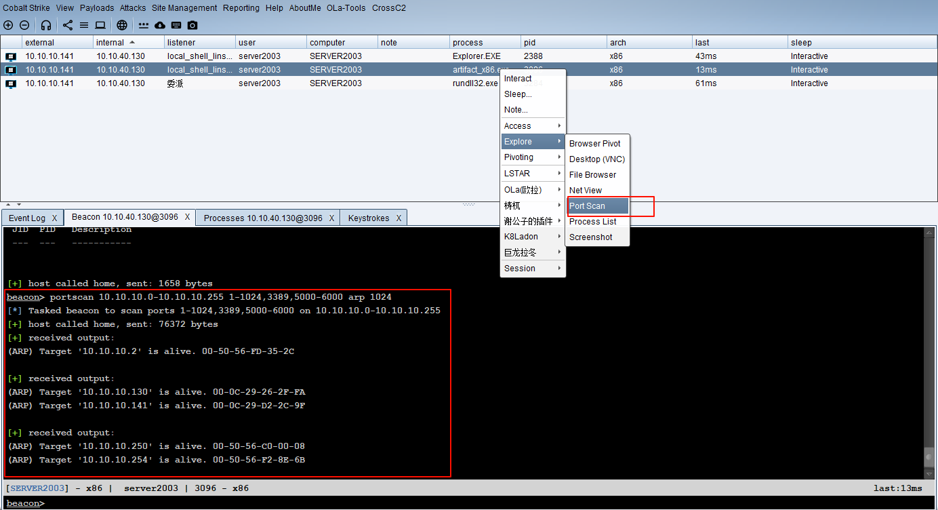This screenshot has width=938, height=510.
Task: Click the plus connect icon in toolbar
Action: point(8,25)
